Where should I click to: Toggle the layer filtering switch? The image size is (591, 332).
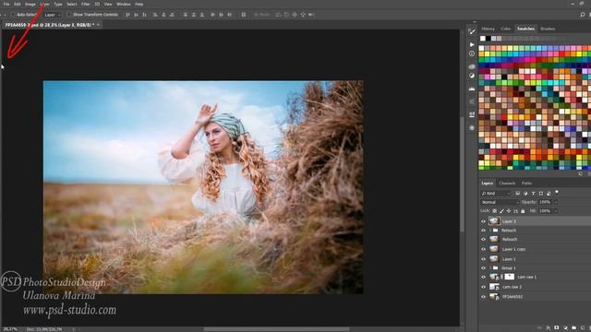(557, 193)
